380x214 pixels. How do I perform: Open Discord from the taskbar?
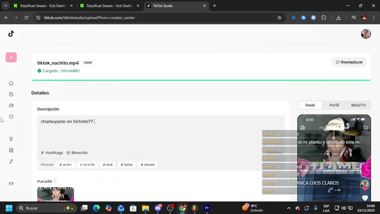pos(158,208)
